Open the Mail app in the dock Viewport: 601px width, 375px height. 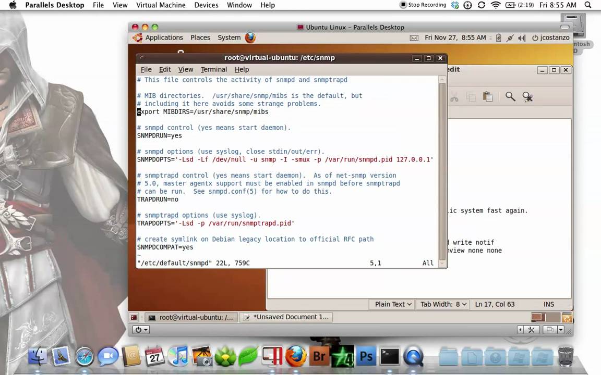61,356
